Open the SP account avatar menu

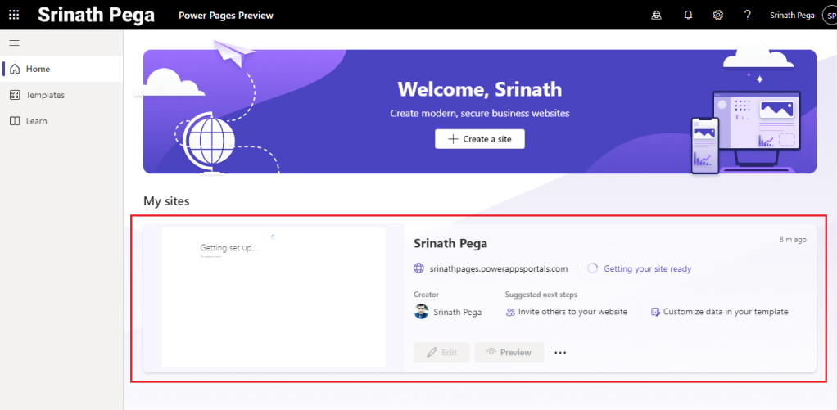pos(829,15)
